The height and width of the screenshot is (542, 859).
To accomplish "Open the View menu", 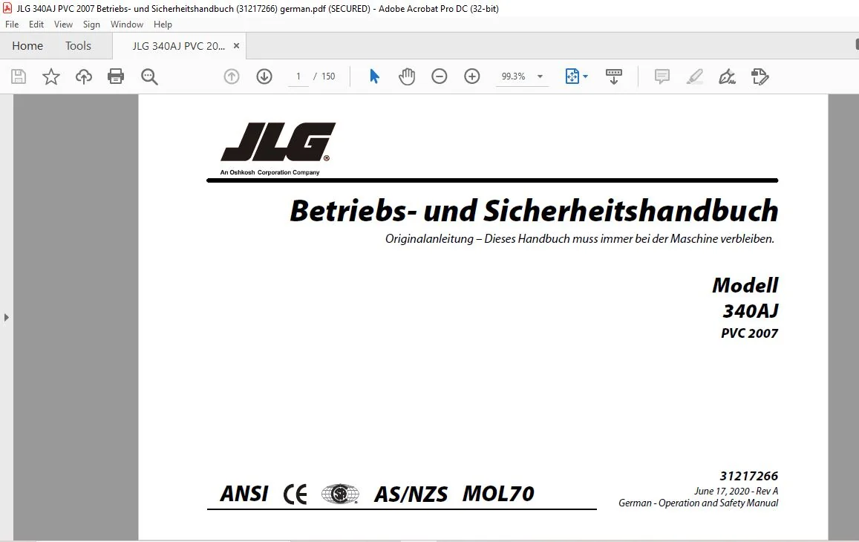I will click(x=63, y=24).
